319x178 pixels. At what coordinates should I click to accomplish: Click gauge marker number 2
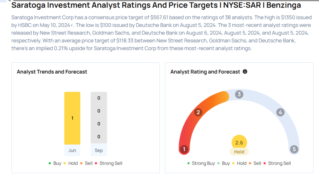(x=198, y=112)
